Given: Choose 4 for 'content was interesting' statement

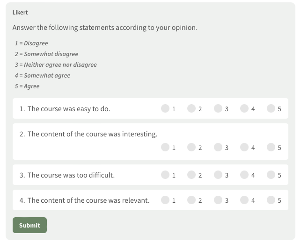Looking at the screenshot, I should 244,147.
